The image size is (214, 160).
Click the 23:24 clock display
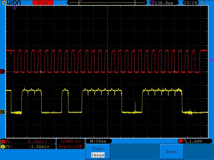[191, 3]
